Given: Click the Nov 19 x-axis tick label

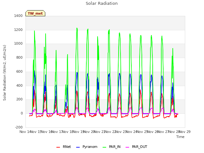Looking at the screenshot, I should pos(78,132).
